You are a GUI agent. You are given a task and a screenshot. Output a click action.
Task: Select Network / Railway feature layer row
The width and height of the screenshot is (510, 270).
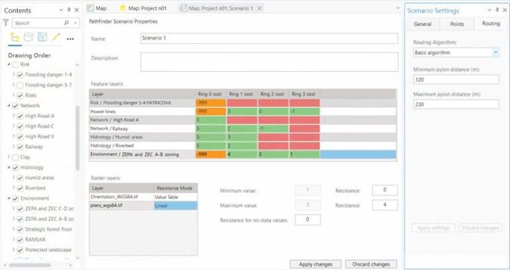(242, 128)
